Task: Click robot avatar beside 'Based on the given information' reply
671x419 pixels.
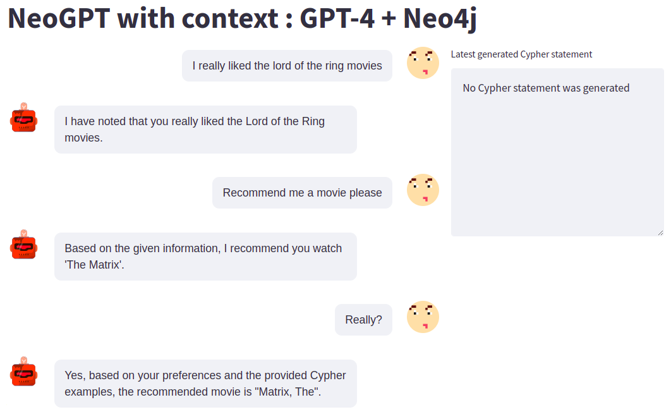Action: coord(24,245)
